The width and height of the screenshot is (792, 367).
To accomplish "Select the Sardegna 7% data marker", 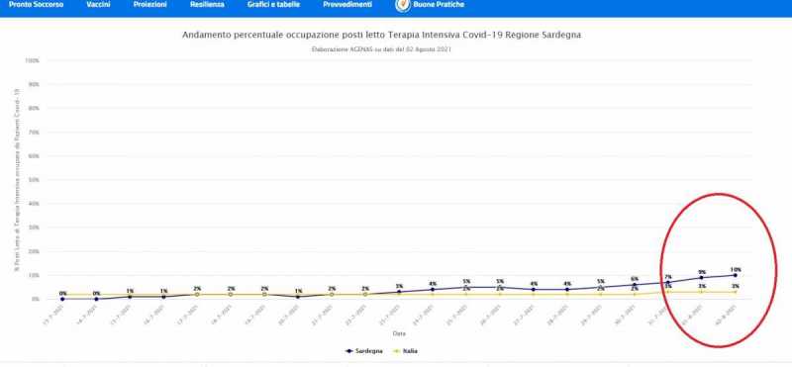I will pos(667,282).
